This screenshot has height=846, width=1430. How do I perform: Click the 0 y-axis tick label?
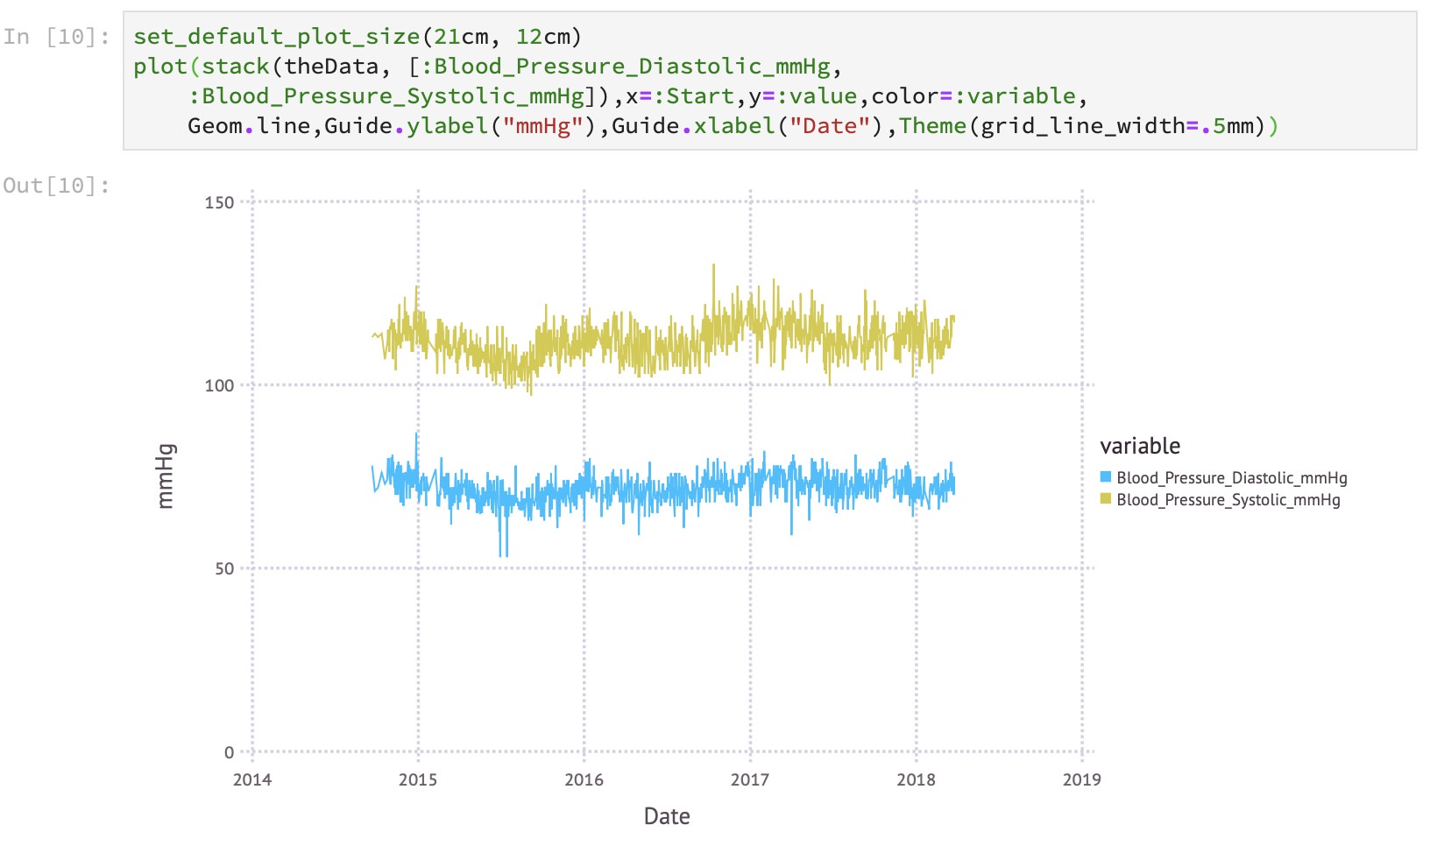point(230,751)
